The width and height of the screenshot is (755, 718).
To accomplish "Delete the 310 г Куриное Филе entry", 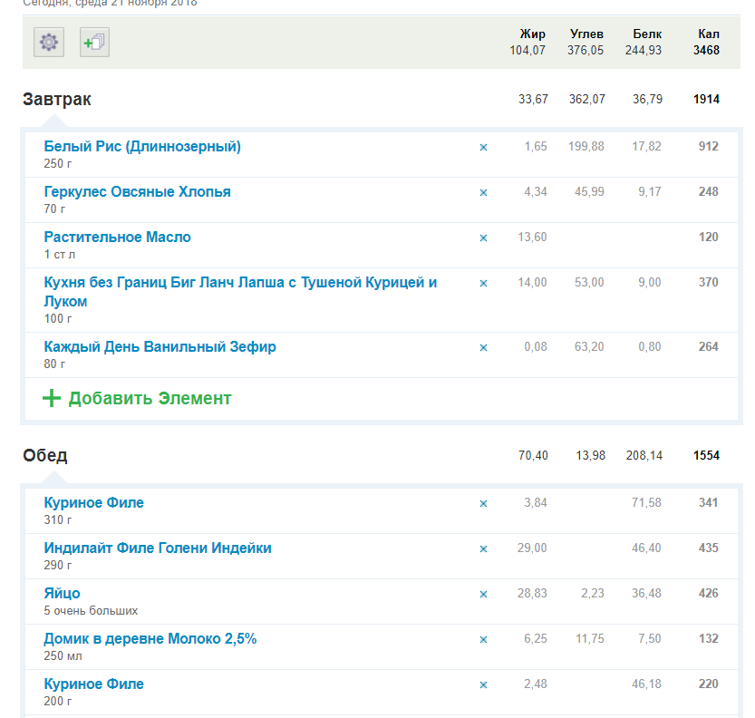I will [x=483, y=503].
